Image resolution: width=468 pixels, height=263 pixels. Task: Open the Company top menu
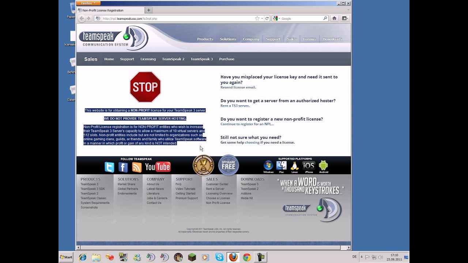coord(251,39)
